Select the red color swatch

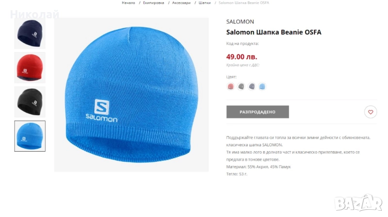click(231, 87)
